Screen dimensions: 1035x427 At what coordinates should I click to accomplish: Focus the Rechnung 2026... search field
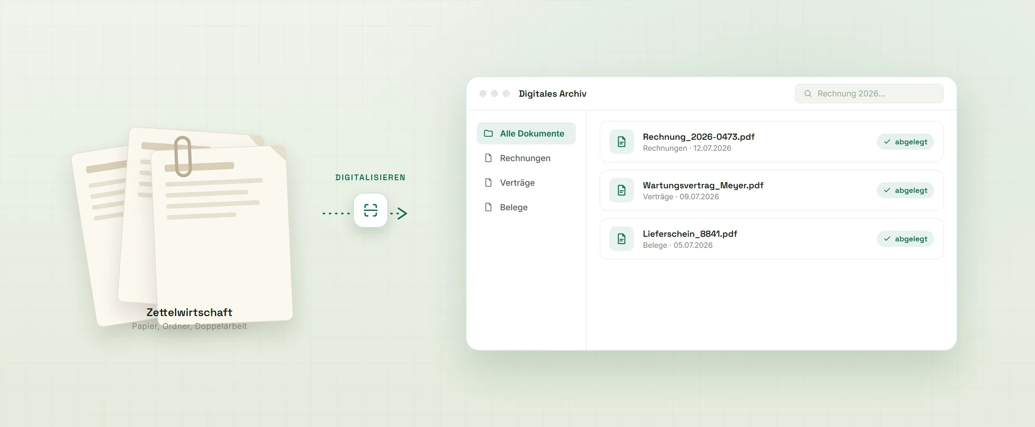click(x=869, y=94)
